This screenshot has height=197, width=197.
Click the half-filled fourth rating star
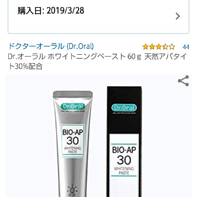tap(165, 47)
